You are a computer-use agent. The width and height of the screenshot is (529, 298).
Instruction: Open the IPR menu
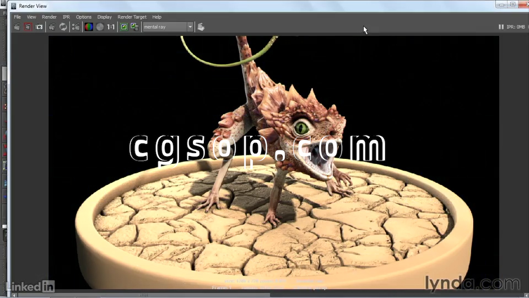pyautogui.click(x=66, y=17)
